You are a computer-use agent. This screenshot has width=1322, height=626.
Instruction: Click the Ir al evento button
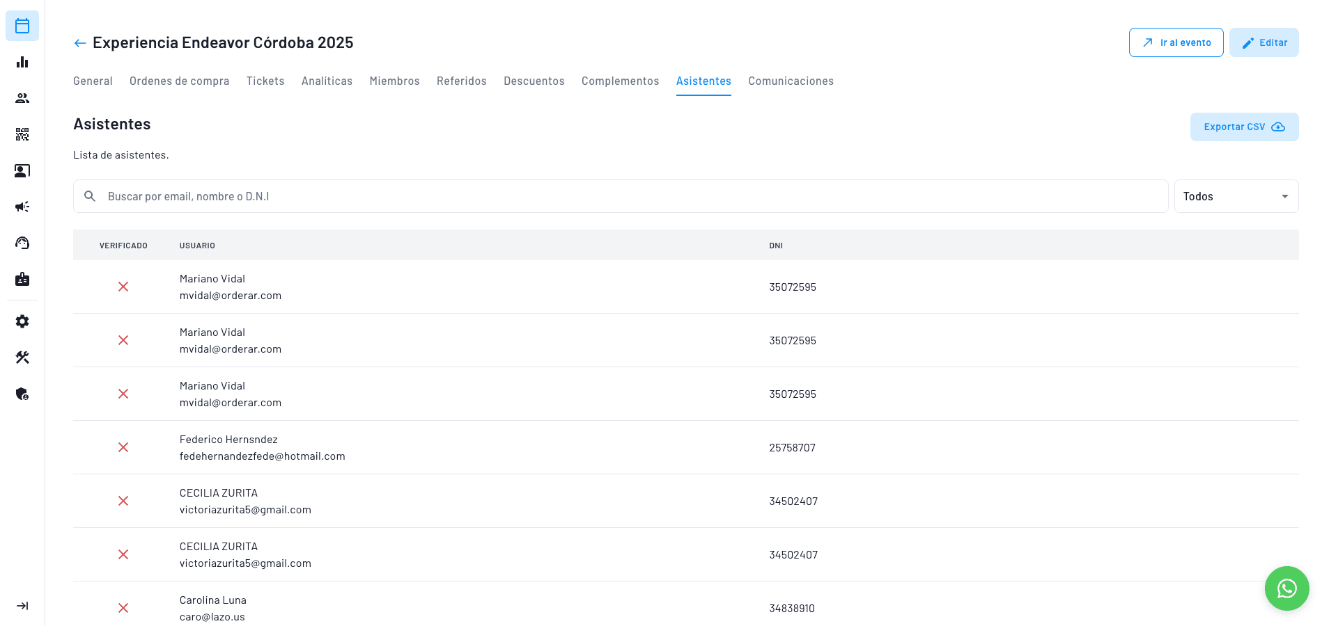(1176, 42)
